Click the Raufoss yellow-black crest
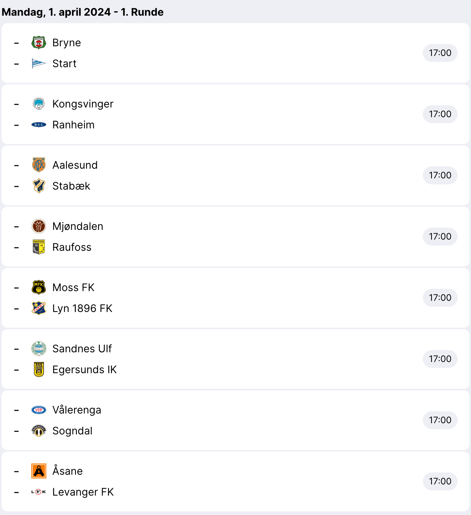This screenshot has width=471, height=515. pyautogui.click(x=39, y=247)
